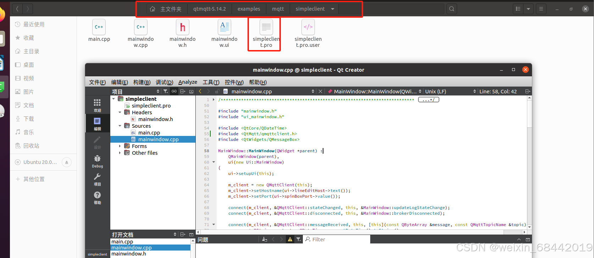Viewport: 594px width, 258px height.
Task: Go to previous issue in 问题 pane
Action: 273,239
